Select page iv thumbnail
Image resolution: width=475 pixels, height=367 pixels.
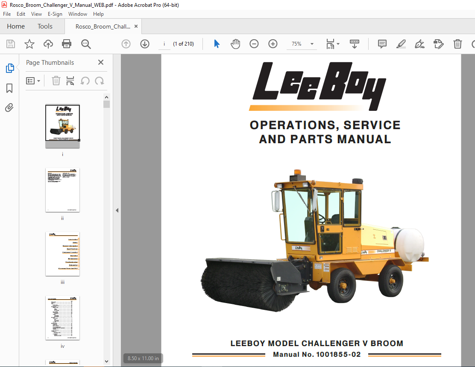point(62,318)
